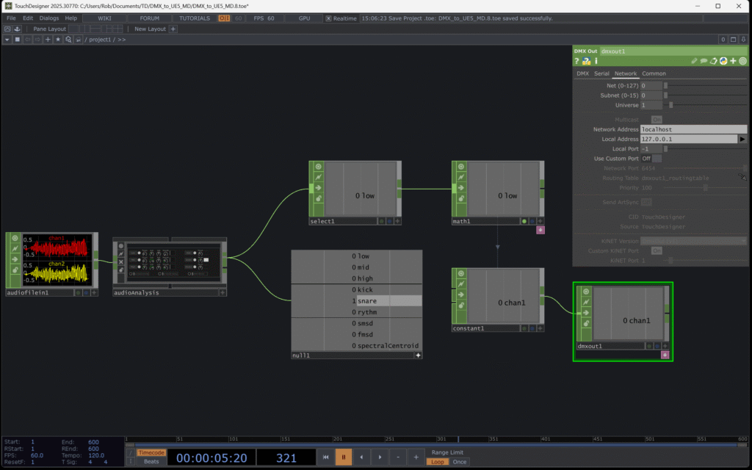Switch to the Serial parameter tab
The height and width of the screenshot is (470, 752).
pos(601,73)
